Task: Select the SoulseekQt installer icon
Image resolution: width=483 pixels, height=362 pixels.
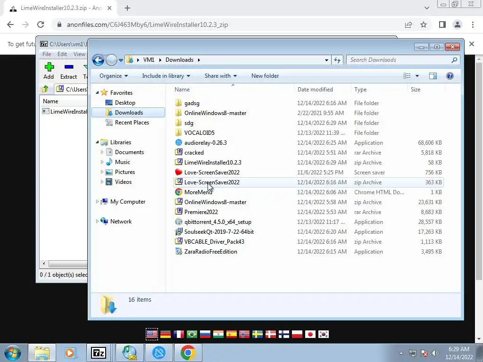Action: click(x=179, y=232)
